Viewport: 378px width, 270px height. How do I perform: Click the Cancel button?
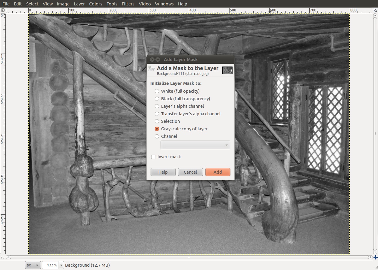pos(190,172)
